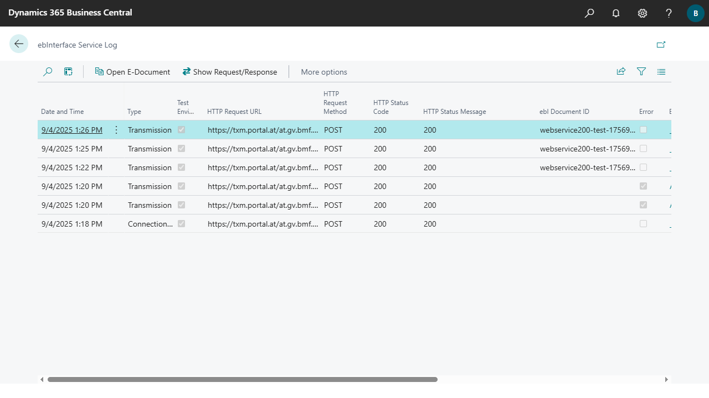Click Show Request/Response action
Image resolution: width=709 pixels, height=398 pixels.
[x=230, y=72]
